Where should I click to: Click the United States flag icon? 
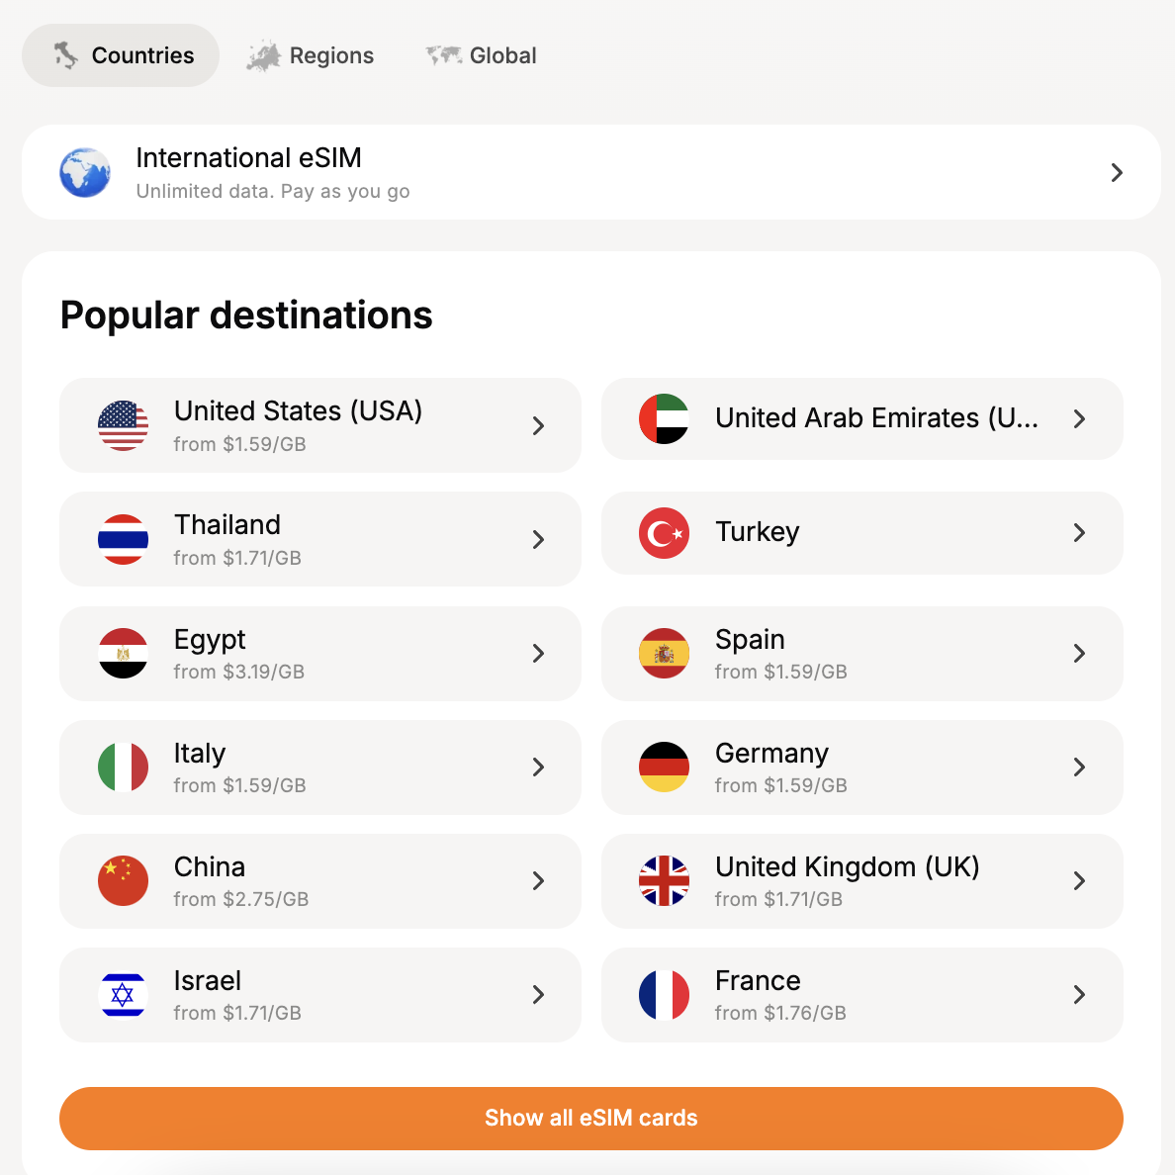123,425
